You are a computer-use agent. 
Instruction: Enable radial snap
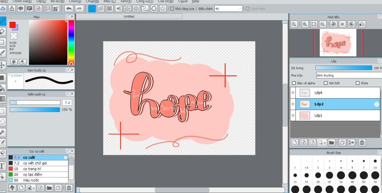(x=127, y=9)
